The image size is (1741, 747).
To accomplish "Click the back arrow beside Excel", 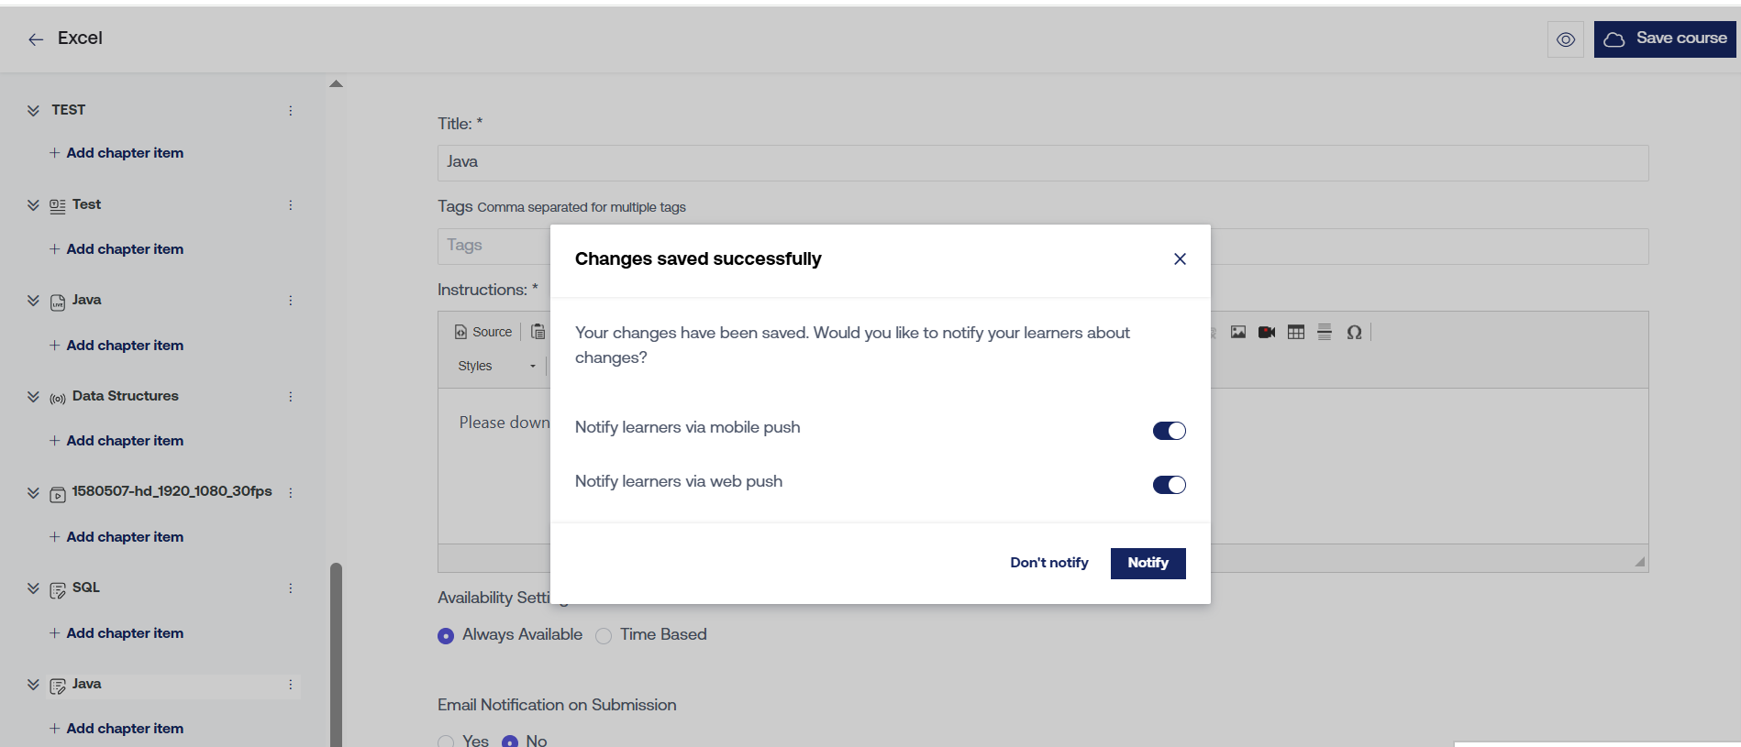I will [36, 39].
